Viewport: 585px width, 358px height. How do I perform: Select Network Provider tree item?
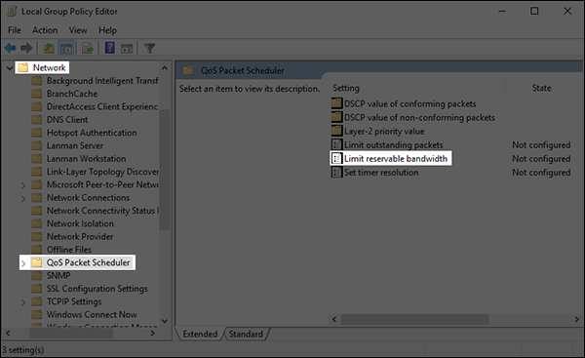pos(80,237)
